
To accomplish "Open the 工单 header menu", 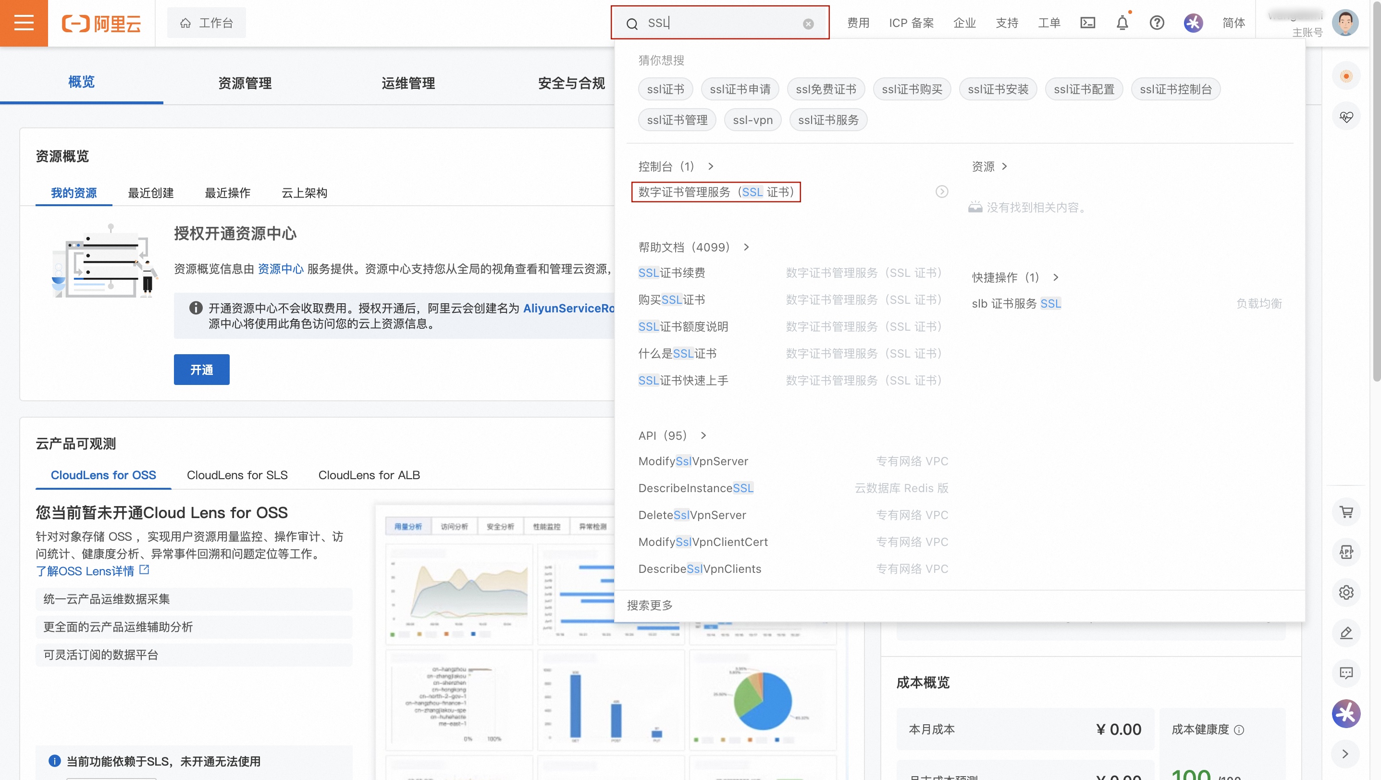I will click(1049, 23).
